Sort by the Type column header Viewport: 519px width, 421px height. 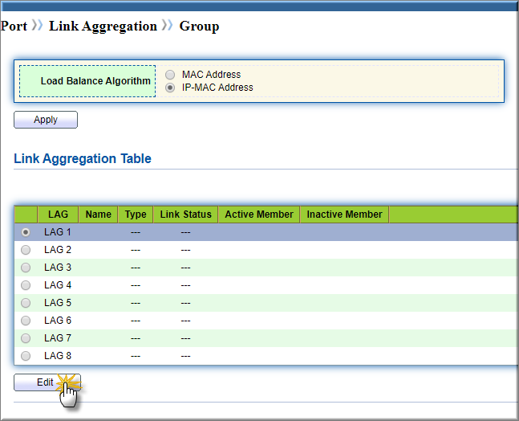(136, 215)
